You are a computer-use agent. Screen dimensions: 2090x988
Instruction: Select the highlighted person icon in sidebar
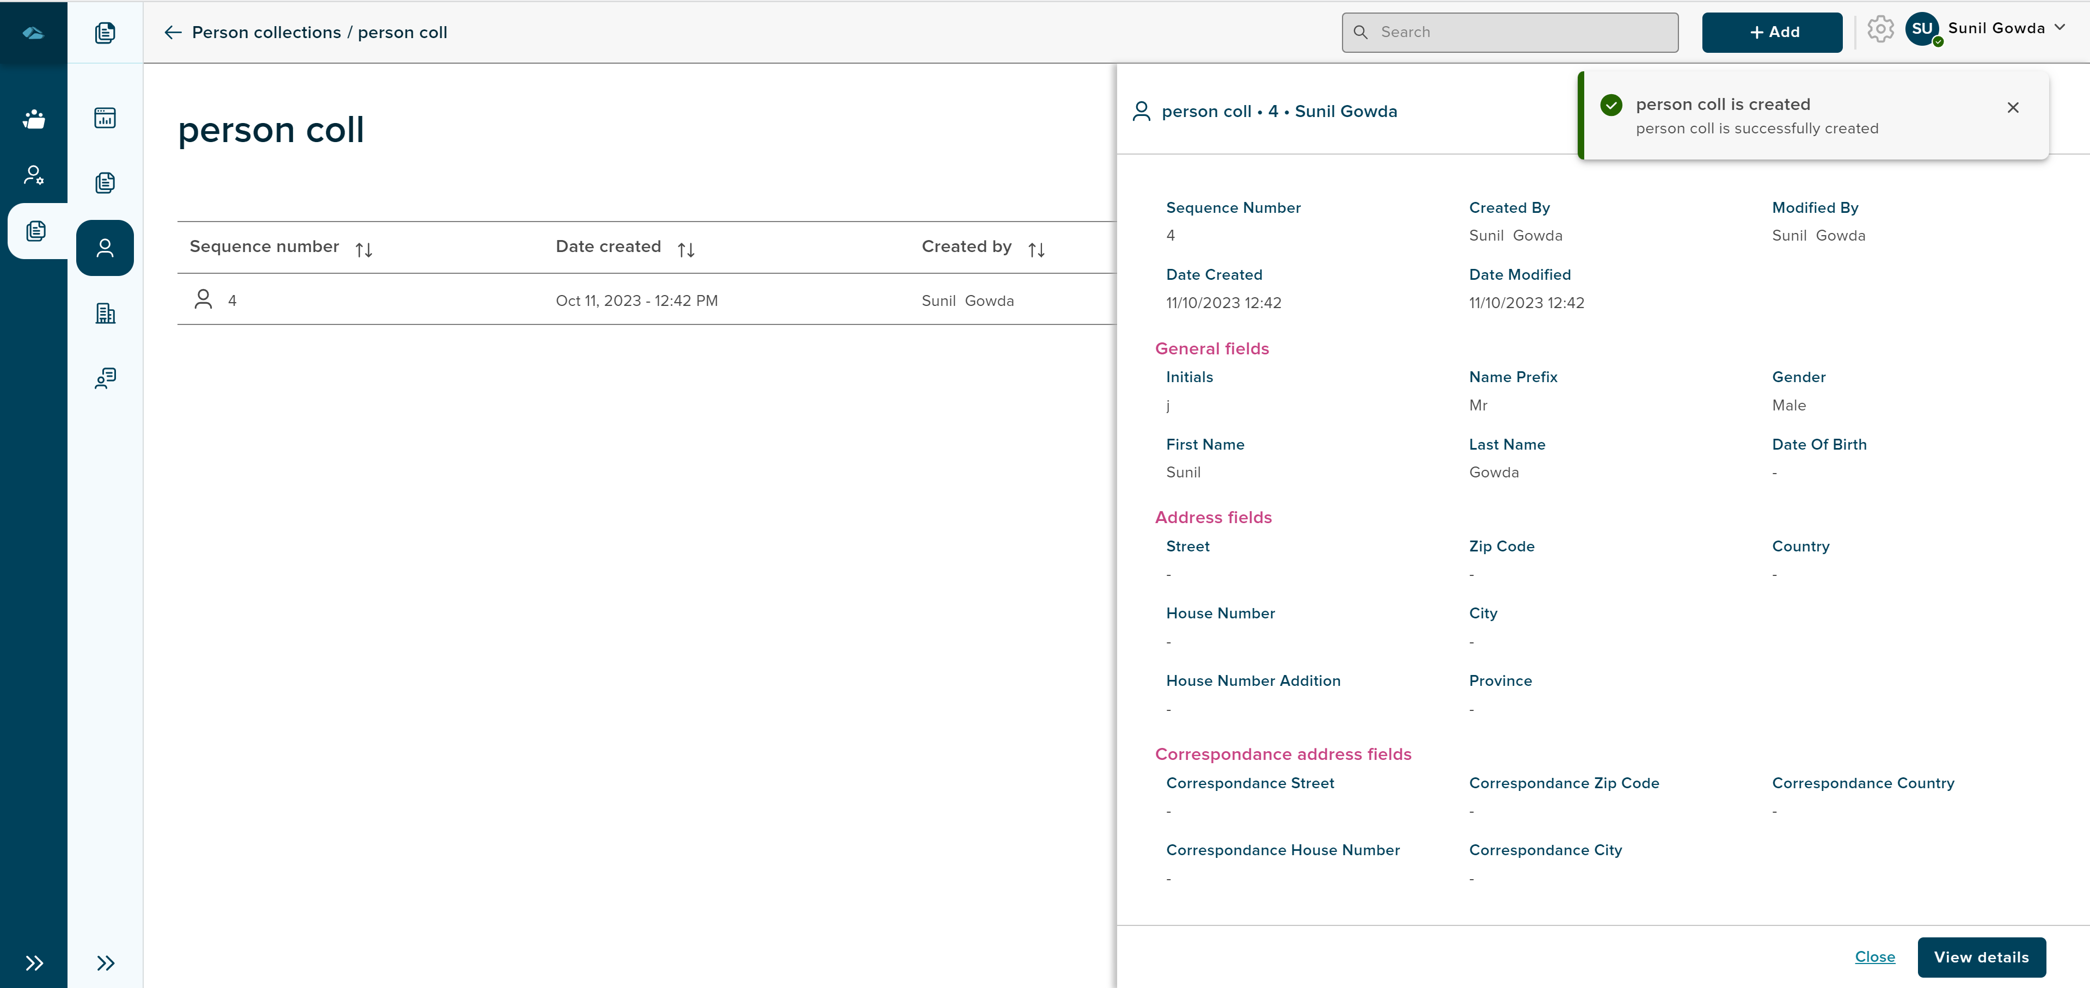click(105, 248)
